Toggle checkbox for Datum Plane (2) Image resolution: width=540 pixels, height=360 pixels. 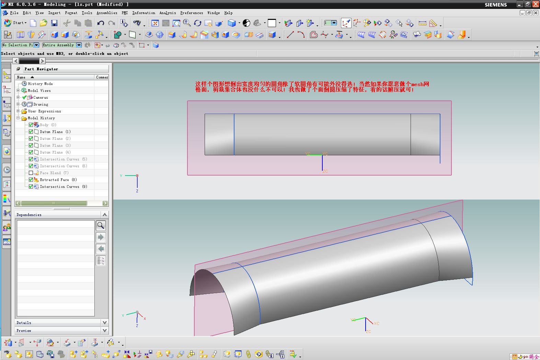tap(31, 139)
